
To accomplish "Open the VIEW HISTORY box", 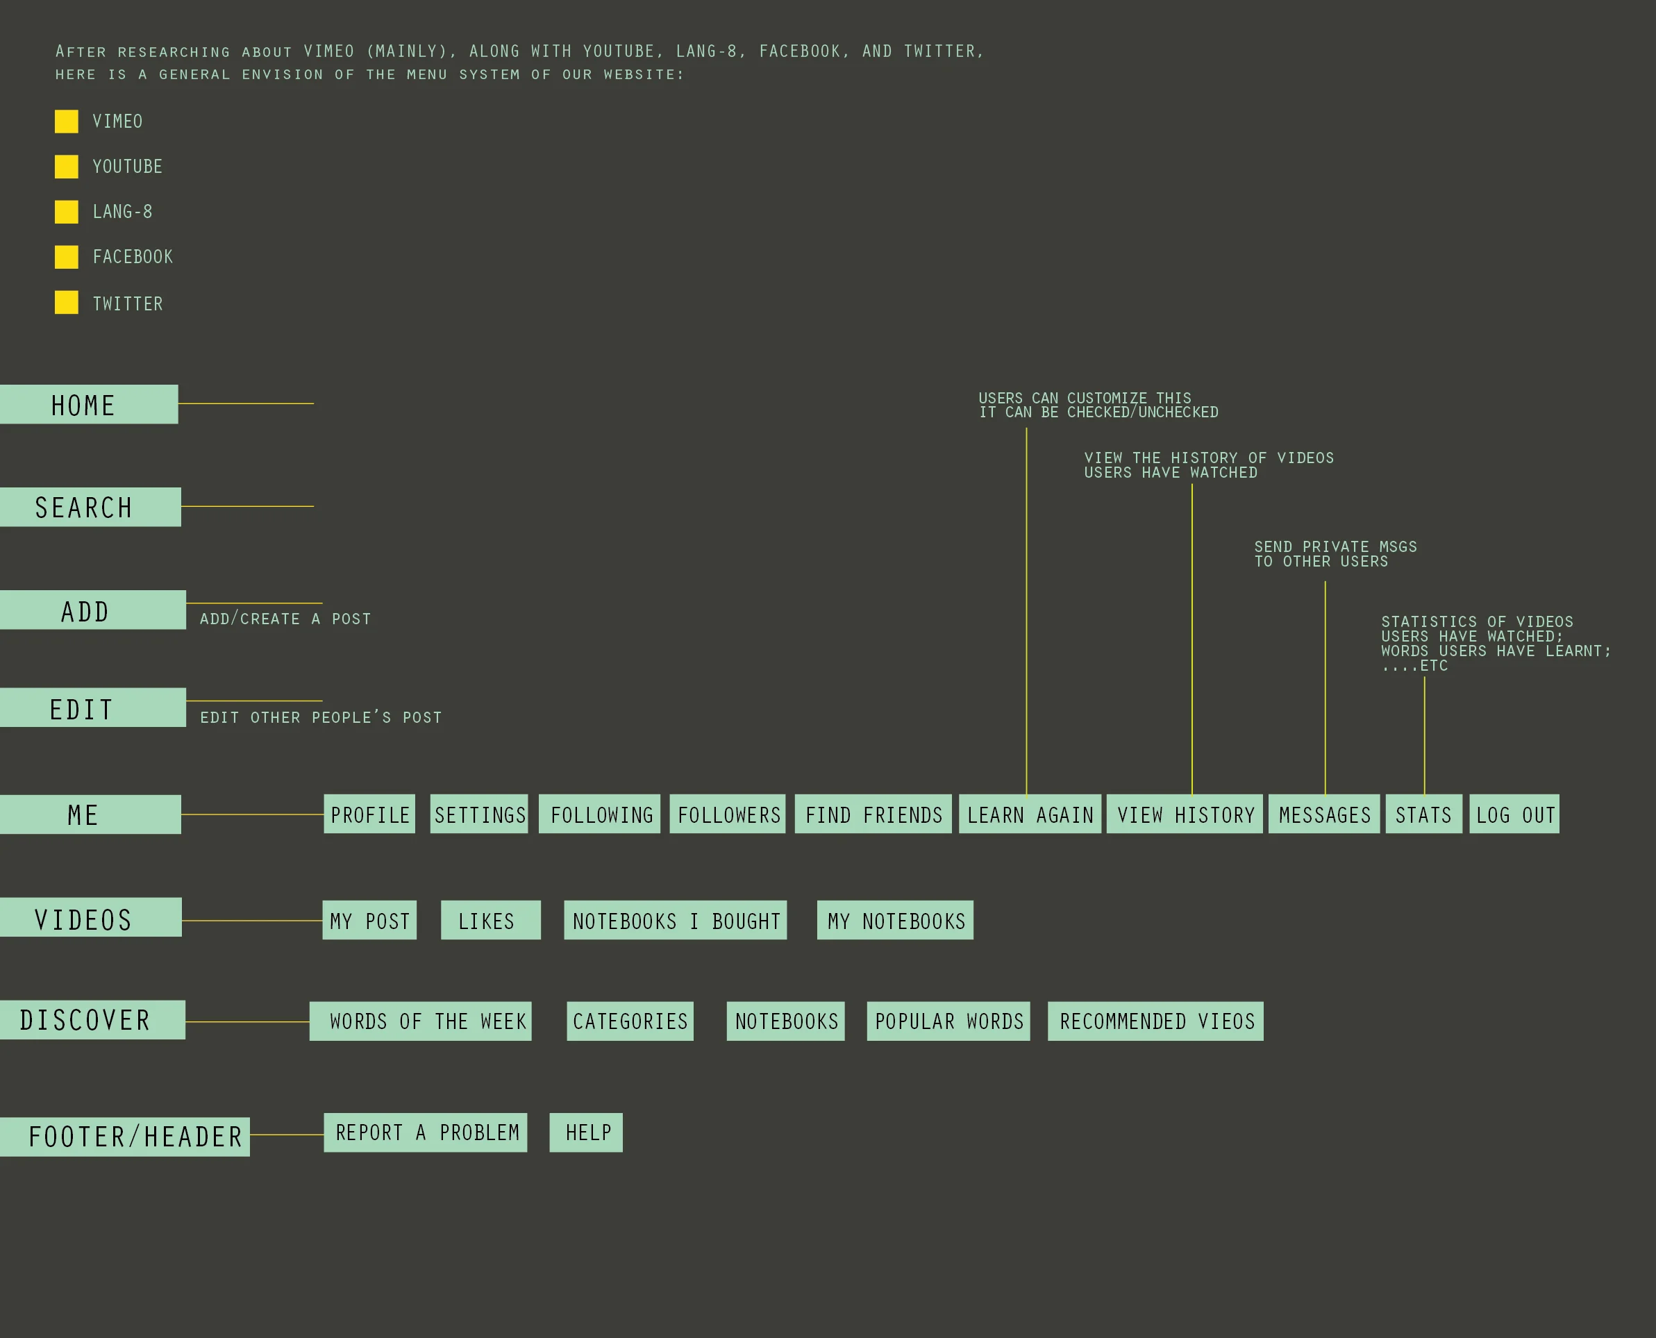I will [1185, 814].
